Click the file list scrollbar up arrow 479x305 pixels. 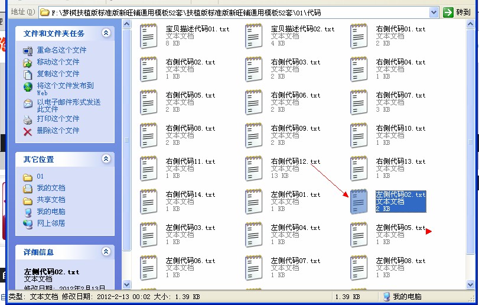[x=471, y=24]
